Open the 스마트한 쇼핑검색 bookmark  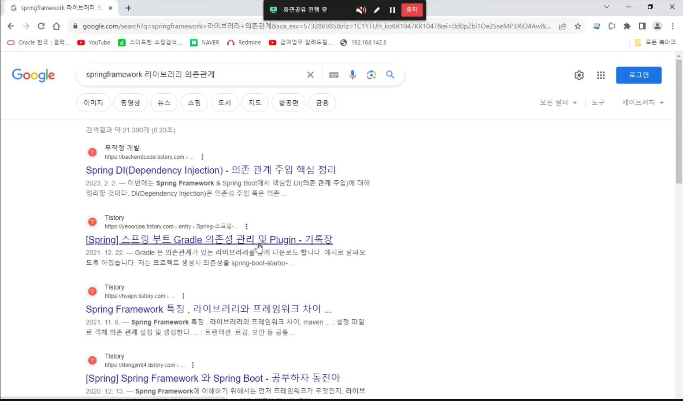[150, 42]
